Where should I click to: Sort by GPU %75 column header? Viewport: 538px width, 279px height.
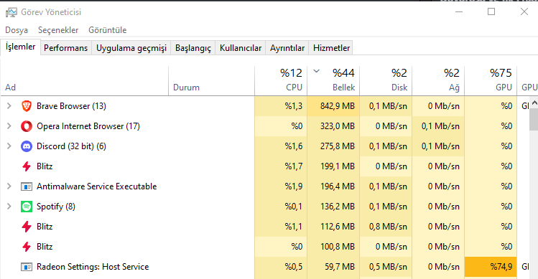(491, 81)
